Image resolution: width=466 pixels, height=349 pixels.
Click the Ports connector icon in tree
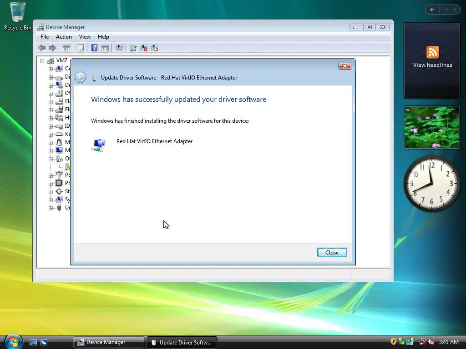[x=59, y=175]
